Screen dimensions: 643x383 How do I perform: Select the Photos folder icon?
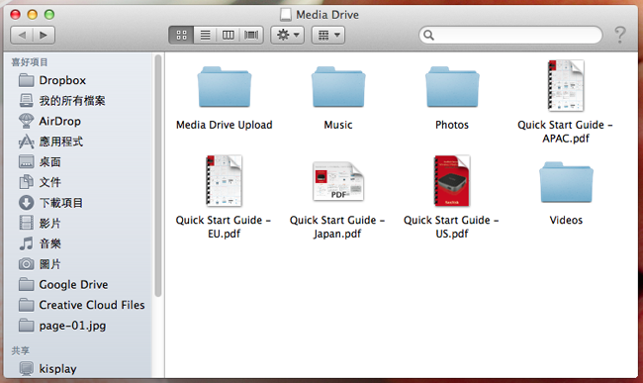pyautogui.click(x=452, y=86)
